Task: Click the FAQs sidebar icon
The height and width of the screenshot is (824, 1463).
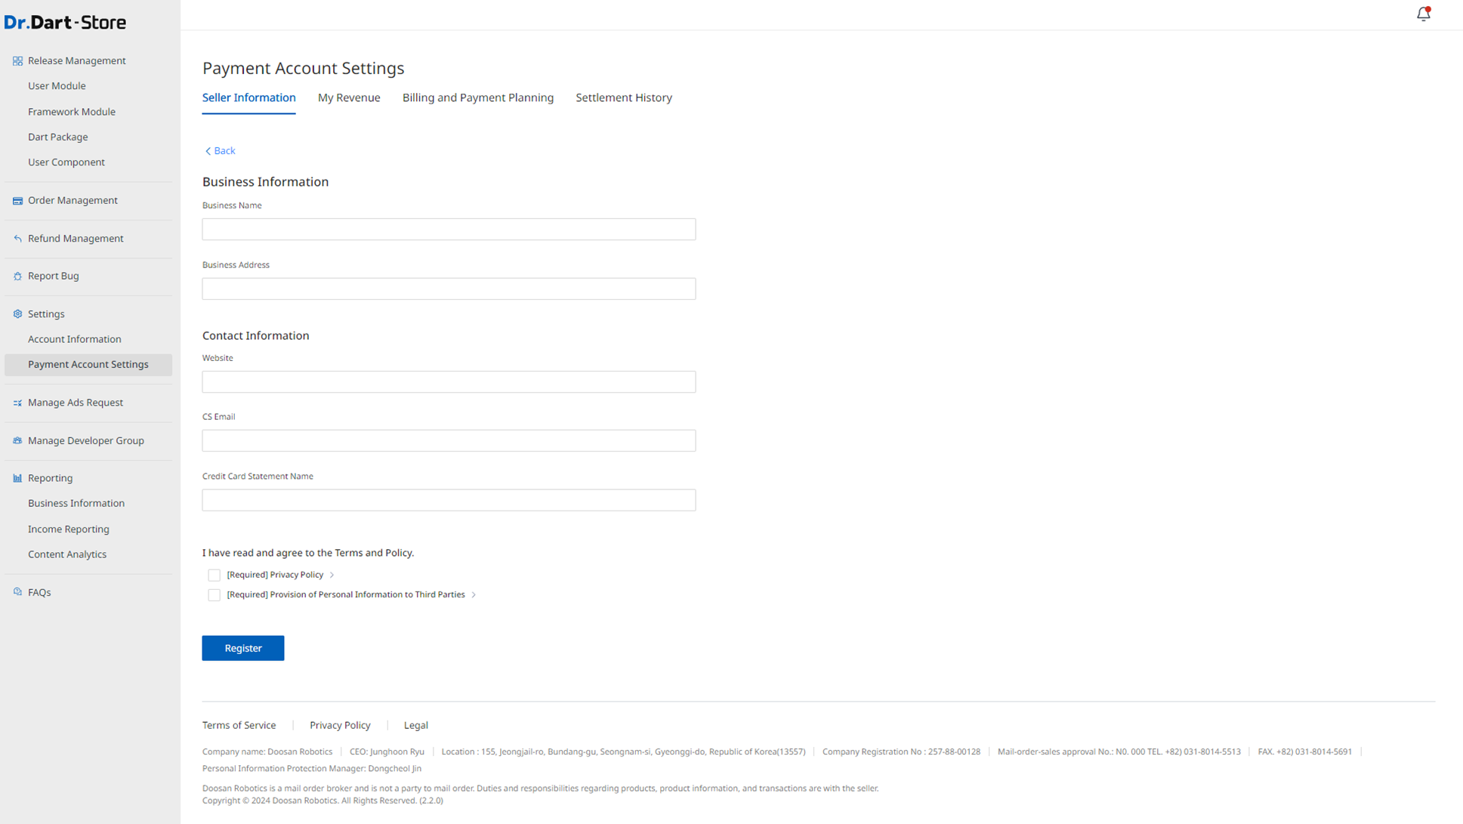Action: (x=17, y=592)
